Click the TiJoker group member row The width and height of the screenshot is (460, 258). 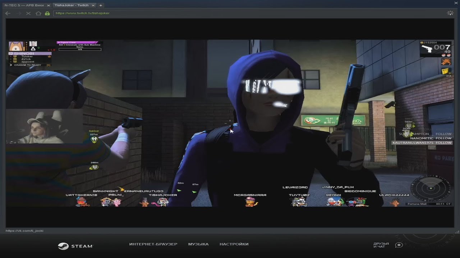click(x=30, y=56)
